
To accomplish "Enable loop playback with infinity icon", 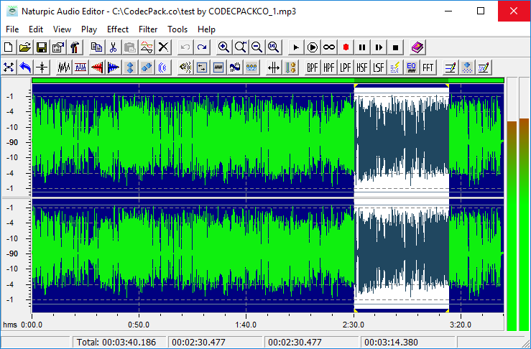I will point(329,47).
